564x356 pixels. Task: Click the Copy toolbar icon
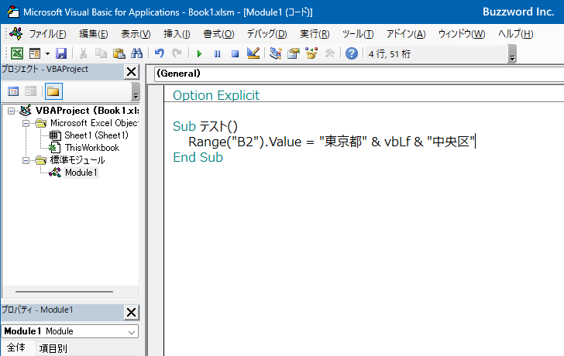(101, 53)
